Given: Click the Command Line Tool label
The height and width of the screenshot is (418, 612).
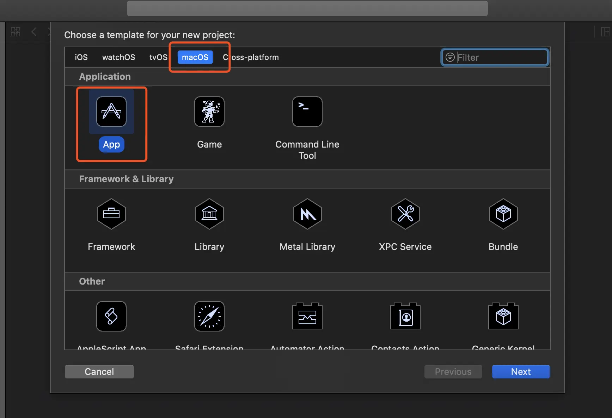Looking at the screenshot, I should click(x=307, y=150).
